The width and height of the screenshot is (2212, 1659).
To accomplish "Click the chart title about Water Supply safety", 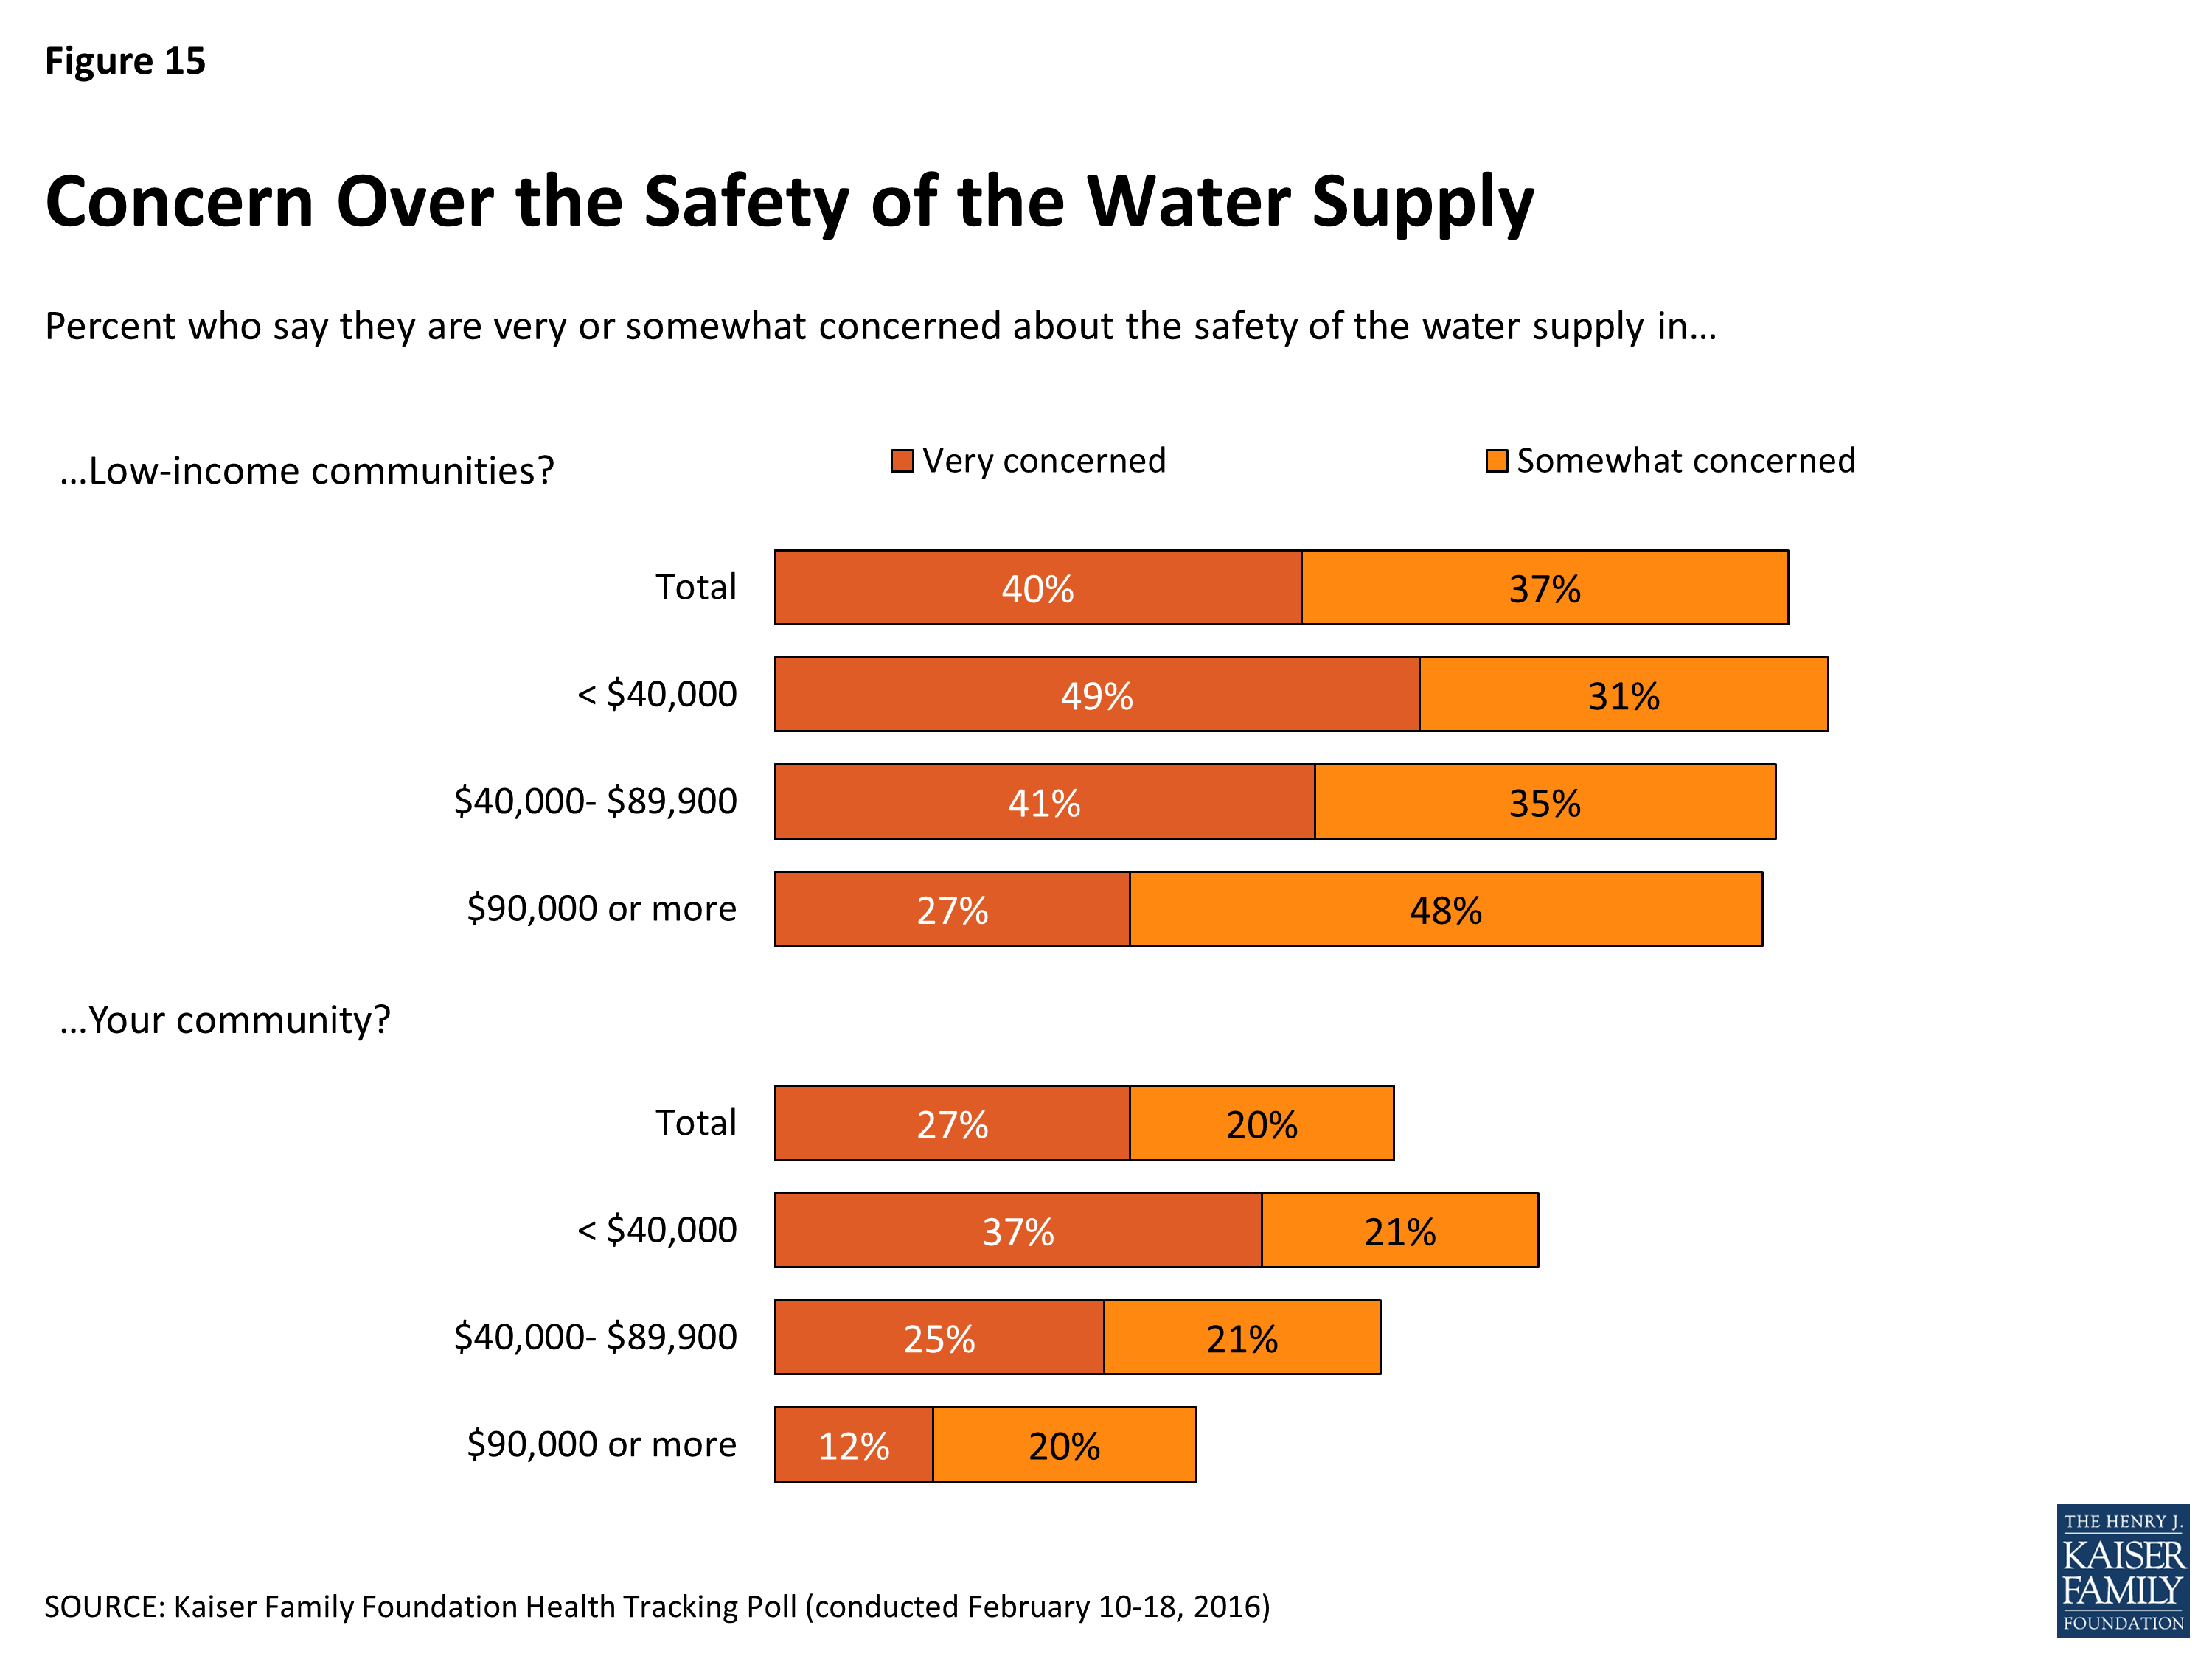I will click(789, 202).
